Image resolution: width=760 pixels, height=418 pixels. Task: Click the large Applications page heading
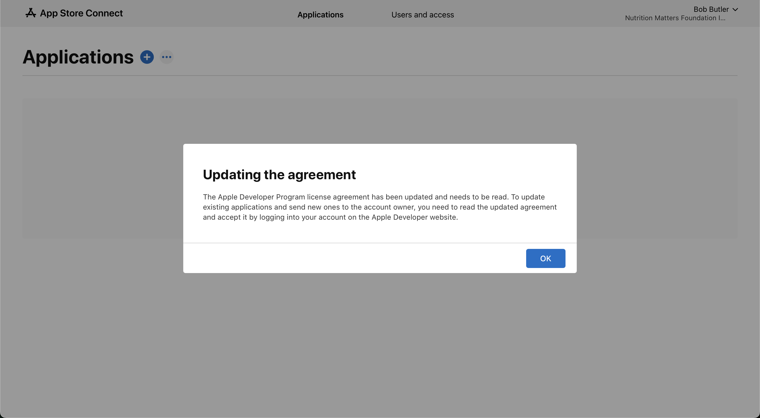[x=78, y=57]
